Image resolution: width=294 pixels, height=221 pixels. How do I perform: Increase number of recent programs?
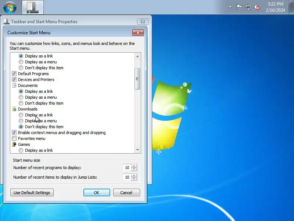pyautogui.click(x=134, y=166)
